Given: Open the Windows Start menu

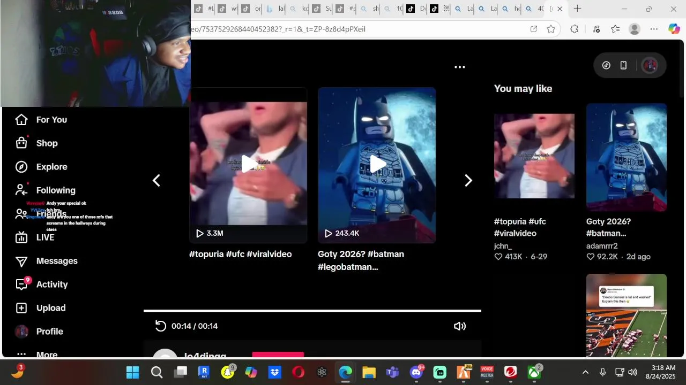Looking at the screenshot, I should pos(132,372).
